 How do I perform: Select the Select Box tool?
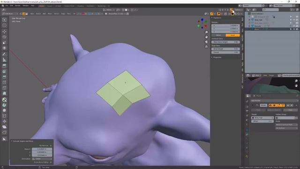[x=4, y=20]
